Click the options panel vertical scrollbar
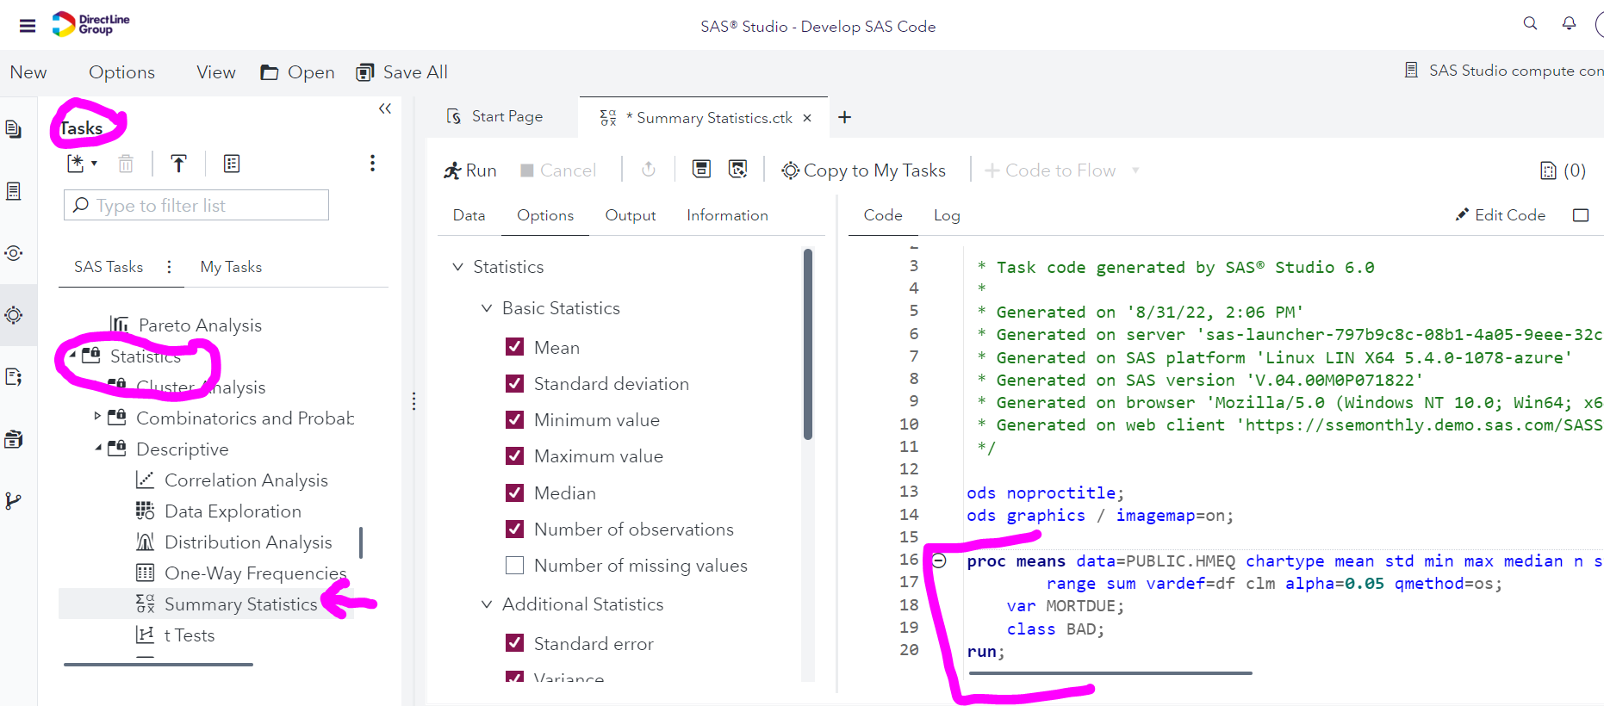 pos(808,344)
